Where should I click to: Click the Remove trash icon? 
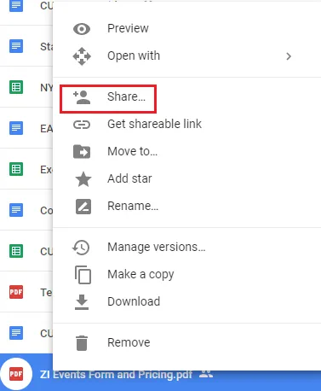point(82,343)
